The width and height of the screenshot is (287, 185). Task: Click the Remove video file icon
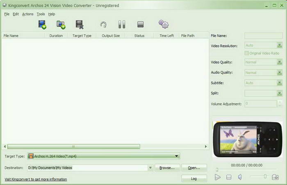80,25
